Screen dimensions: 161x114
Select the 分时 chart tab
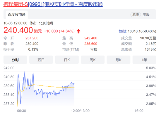pyautogui.click(x=15, y=60)
